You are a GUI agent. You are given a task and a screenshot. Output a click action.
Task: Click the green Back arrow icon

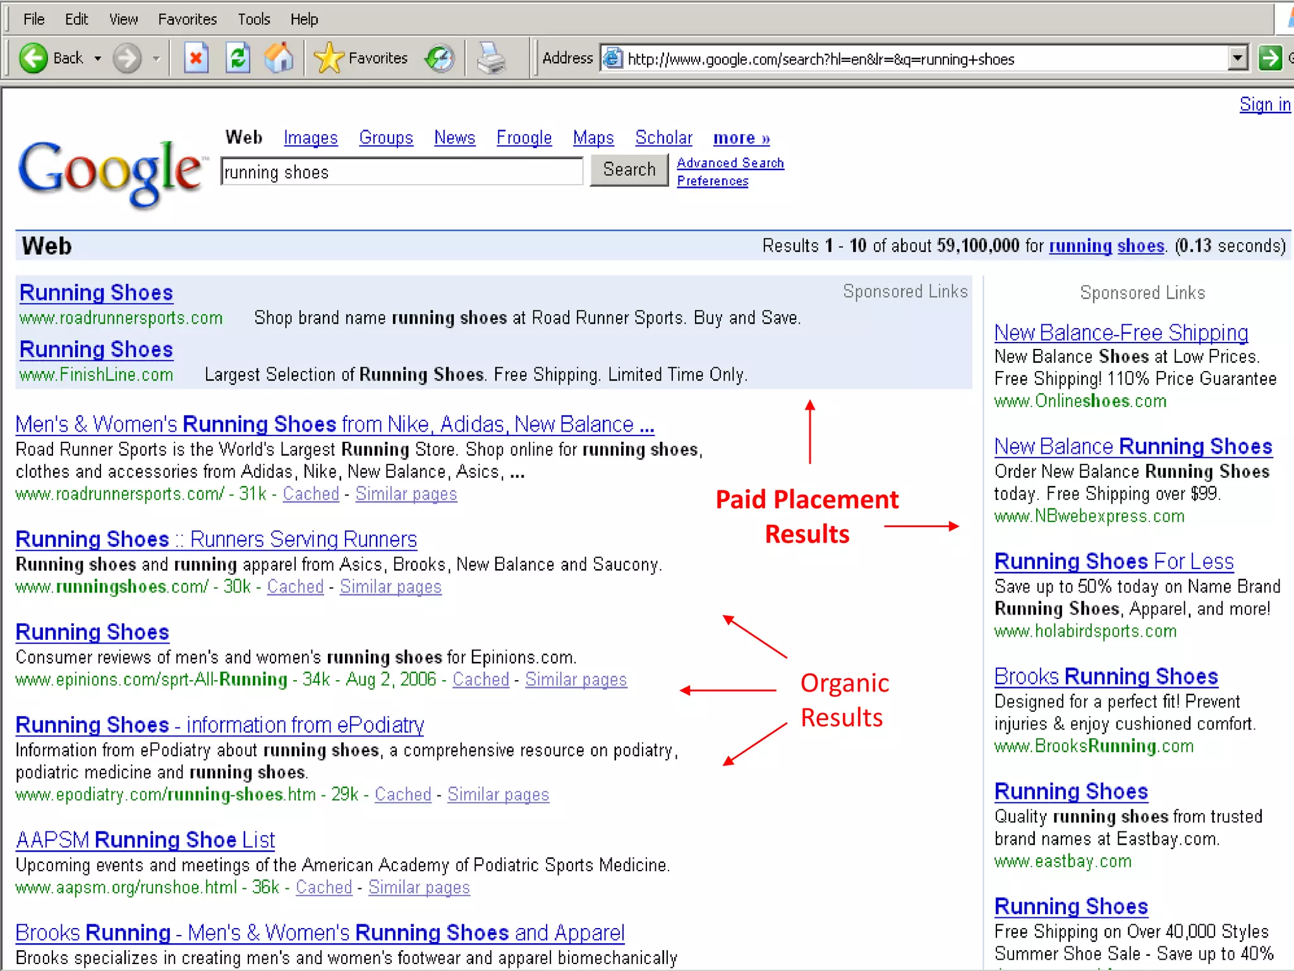(33, 59)
